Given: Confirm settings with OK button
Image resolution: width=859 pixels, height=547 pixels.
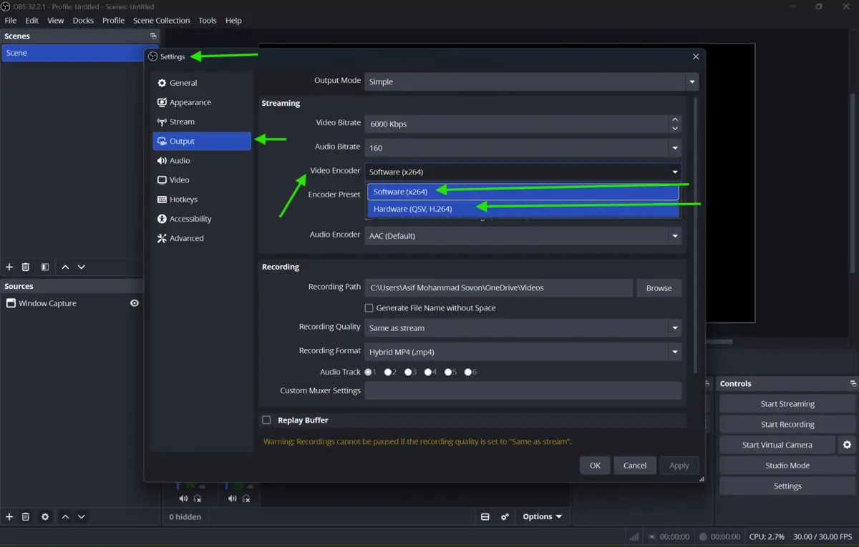Looking at the screenshot, I should [x=595, y=465].
